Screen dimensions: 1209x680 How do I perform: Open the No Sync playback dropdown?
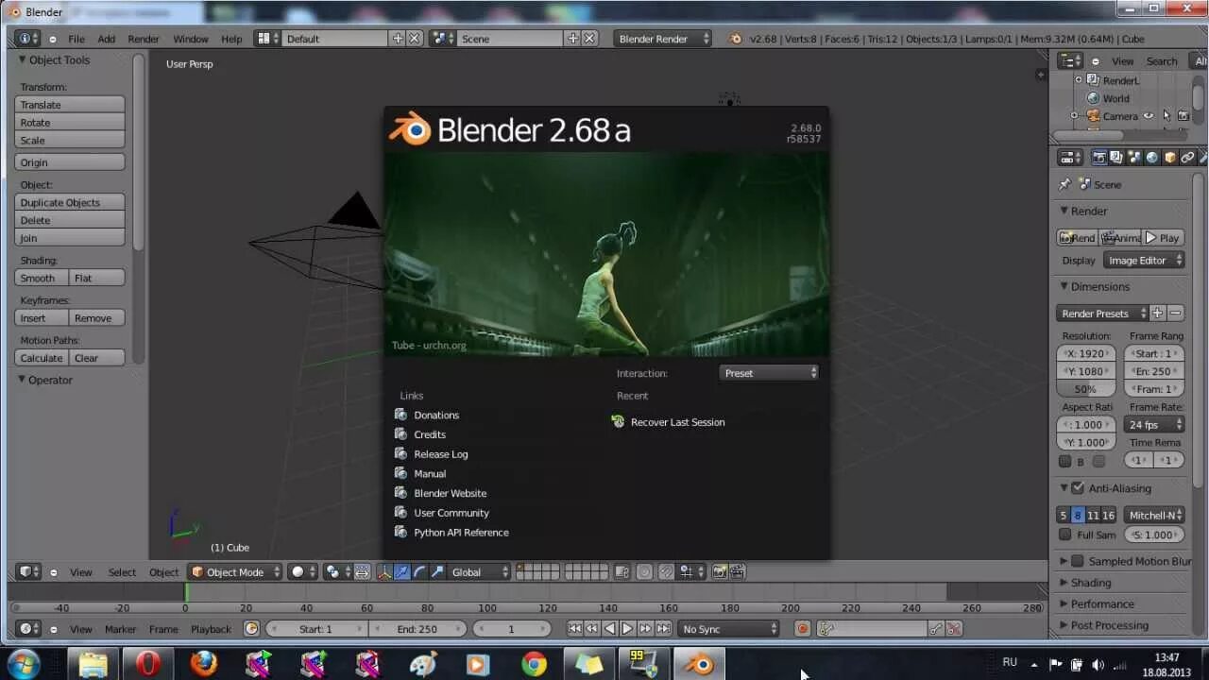(728, 629)
